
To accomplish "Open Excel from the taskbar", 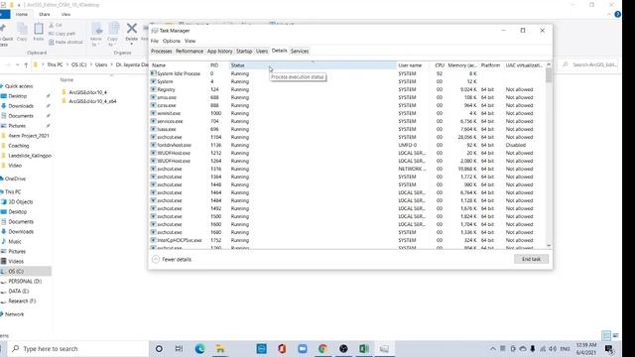I will [364, 349].
